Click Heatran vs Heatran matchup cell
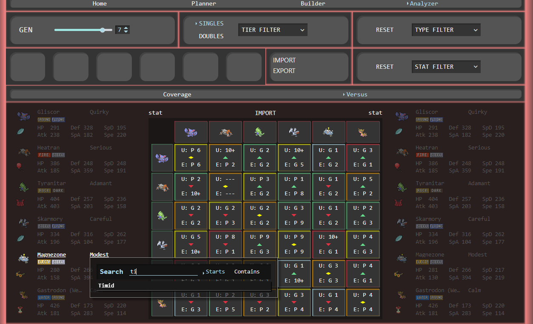Image resolution: width=533 pixels, height=324 pixels. click(x=225, y=186)
